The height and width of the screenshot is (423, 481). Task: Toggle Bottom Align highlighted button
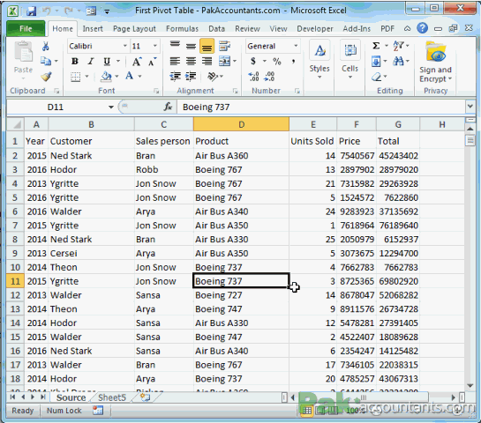[x=207, y=46]
